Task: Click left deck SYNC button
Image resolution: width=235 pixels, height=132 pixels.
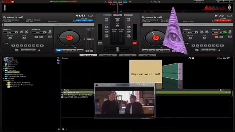Action: point(80,51)
